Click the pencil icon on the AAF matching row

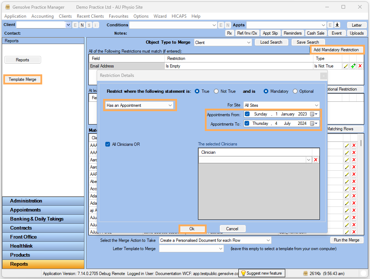(x=347, y=174)
